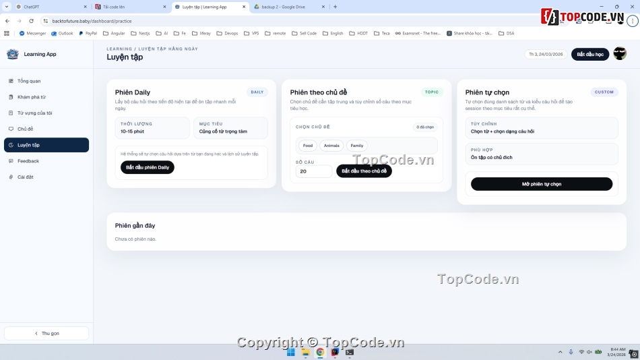The width and height of the screenshot is (640, 360).
Task: Close the Google Drive tab
Action: (x=323, y=7)
